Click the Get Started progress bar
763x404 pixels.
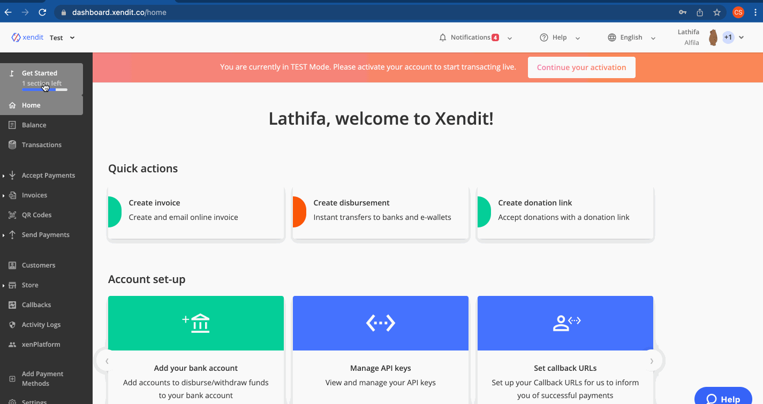point(44,89)
